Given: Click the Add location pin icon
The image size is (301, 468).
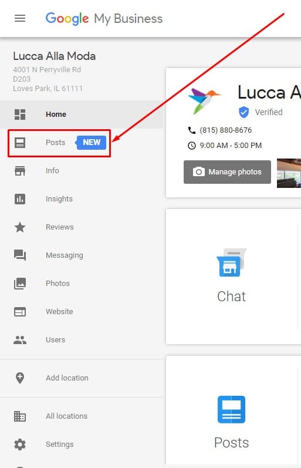Looking at the screenshot, I should 20,378.
